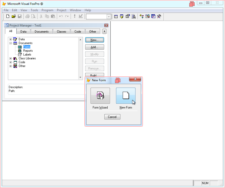Expand the Code tree node
This screenshot has width=225, height=188.
click(11, 62)
